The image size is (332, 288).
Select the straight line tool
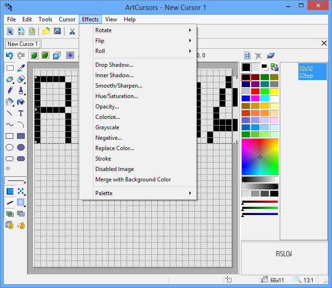(x=10, y=113)
